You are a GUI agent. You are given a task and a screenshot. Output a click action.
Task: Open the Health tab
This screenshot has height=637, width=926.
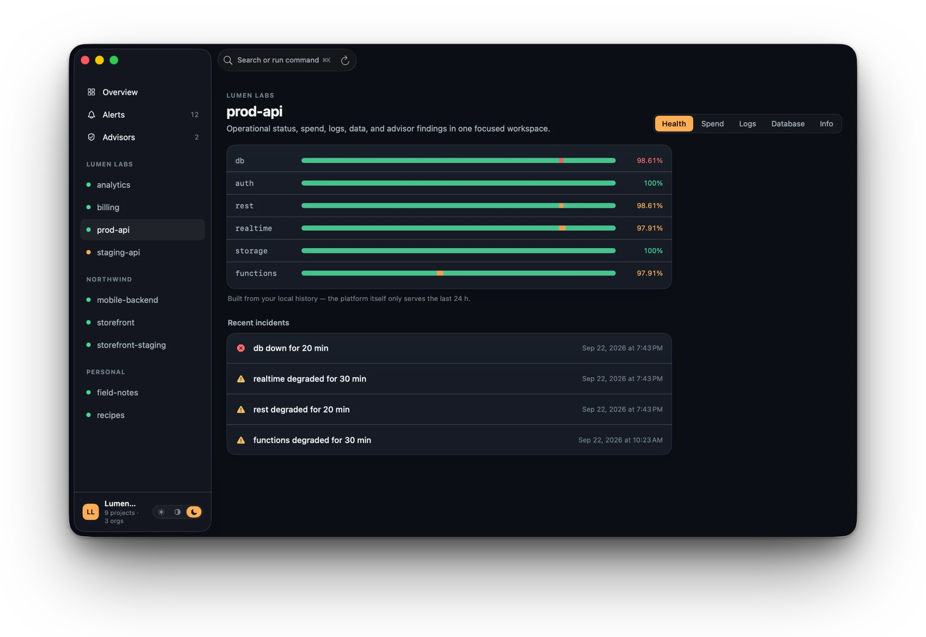674,124
